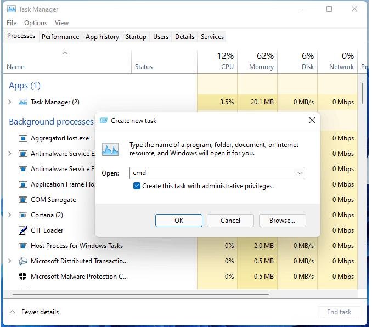Click the AggregatorHost.exe process name
This screenshot has width=372, height=327.
pos(60,138)
